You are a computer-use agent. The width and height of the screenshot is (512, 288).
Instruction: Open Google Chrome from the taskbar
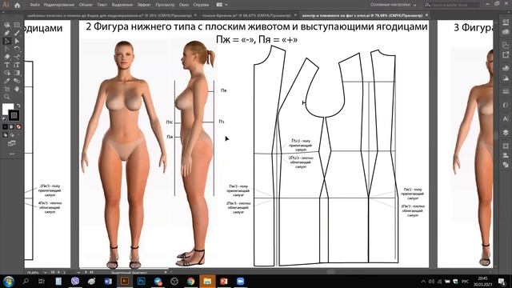190,281
